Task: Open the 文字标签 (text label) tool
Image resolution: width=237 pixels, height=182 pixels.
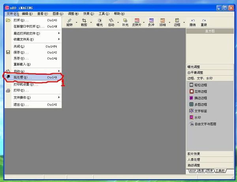Action: 200,111
